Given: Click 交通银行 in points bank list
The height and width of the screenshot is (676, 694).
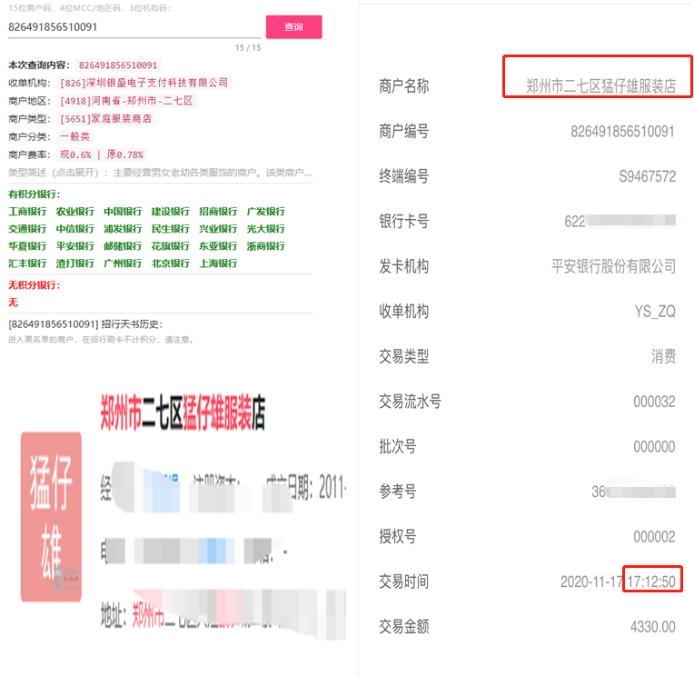Looking at the screenshot, I should 27,229.
